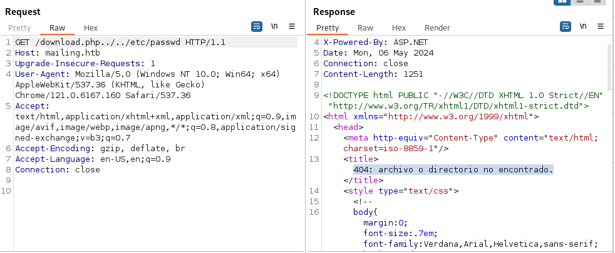Screen dimensions: 615x253
Task: Click the Request panel title
Action: click(x=23, y=12)
